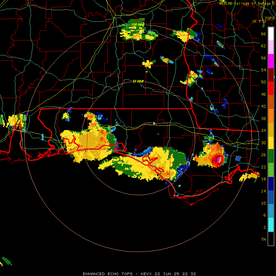Click the "6" legend value
The height and width of the screenshot is (276, 276).
coord(264,215)
